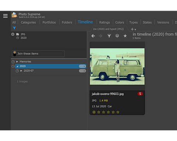
Task: Set rating to one star
Action: (99, 112)
